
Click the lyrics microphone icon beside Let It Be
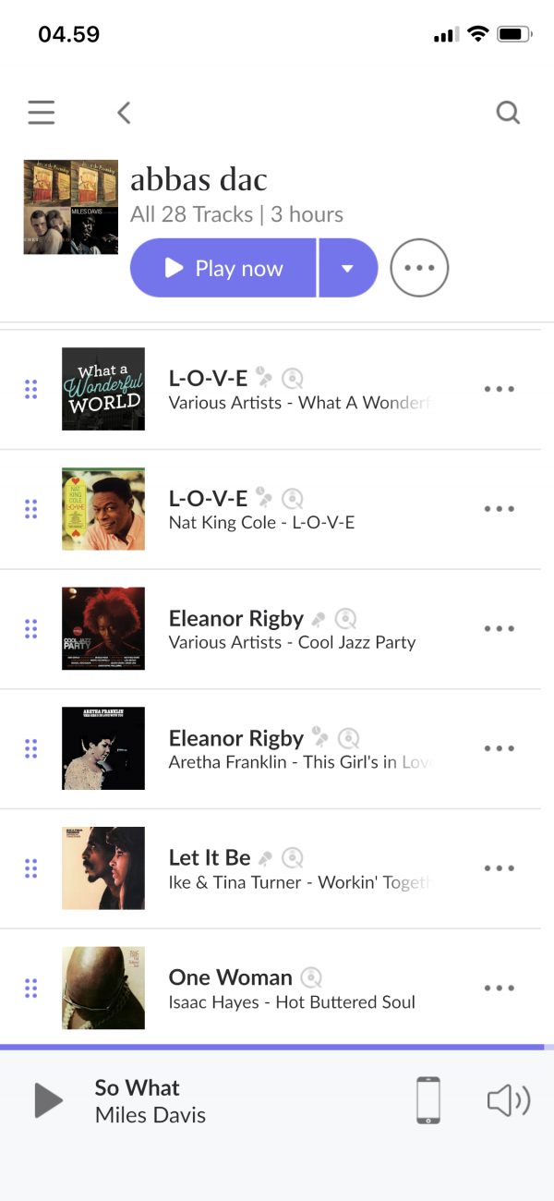266,858
